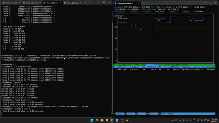Image resolution: width=219 pixels, height=123 pixels.
Task: Launch Brave browser from the taskbar
Action: pos(107,120)
